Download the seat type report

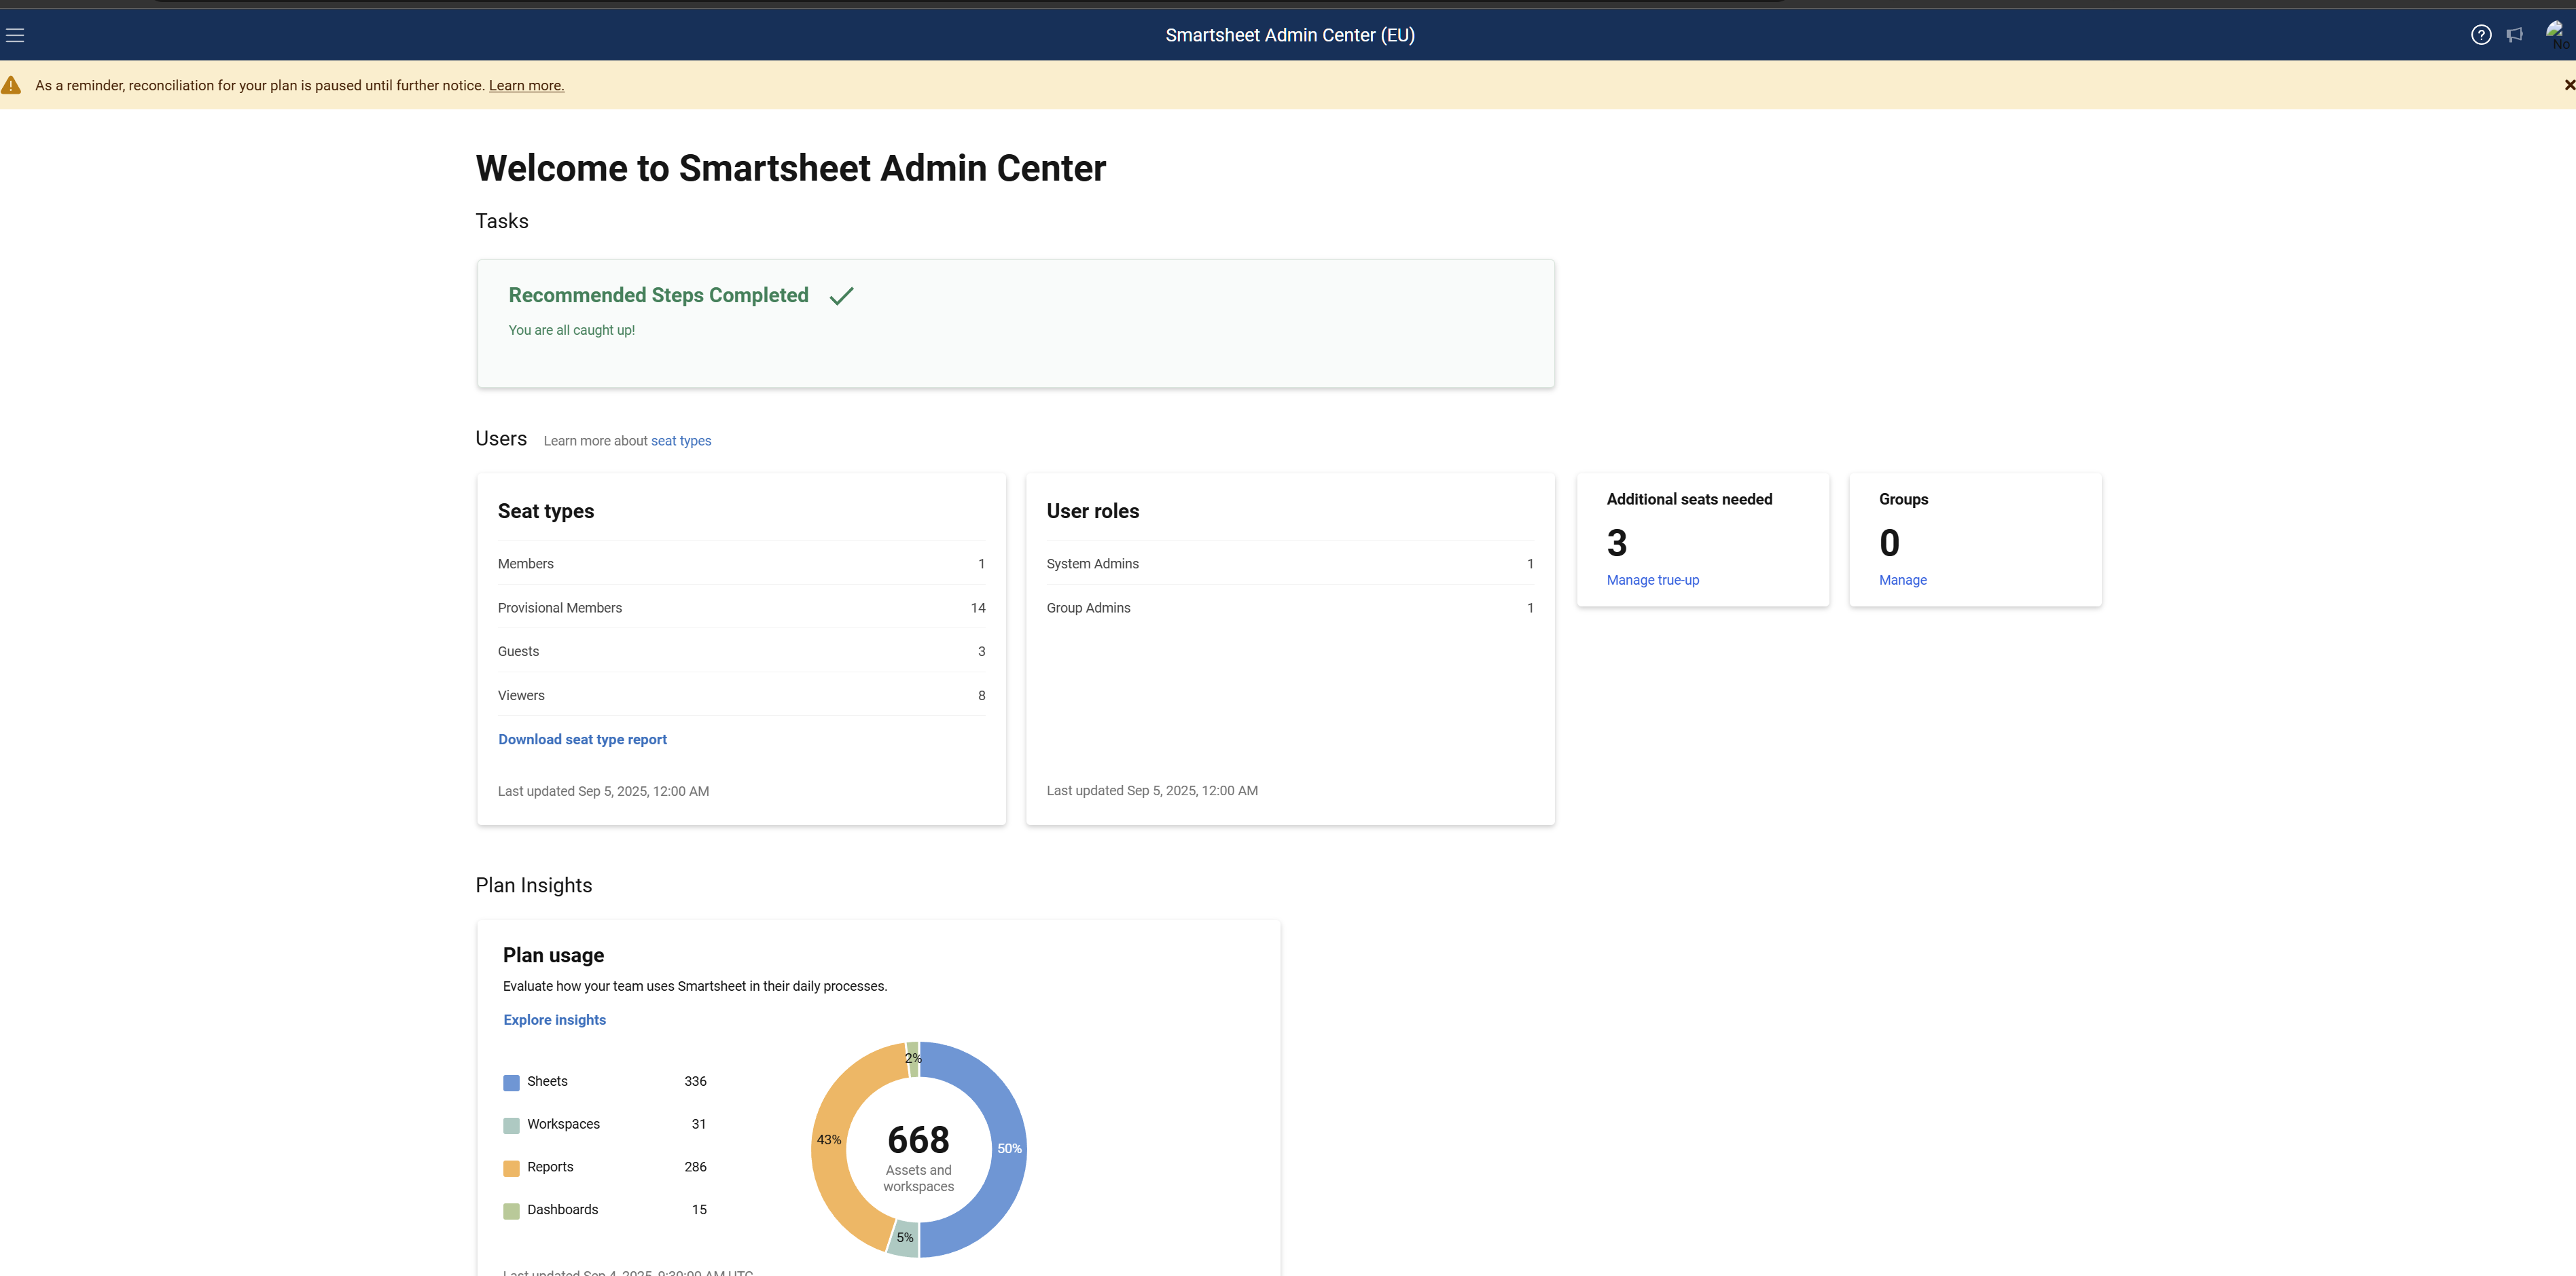(x=582, y=740)
